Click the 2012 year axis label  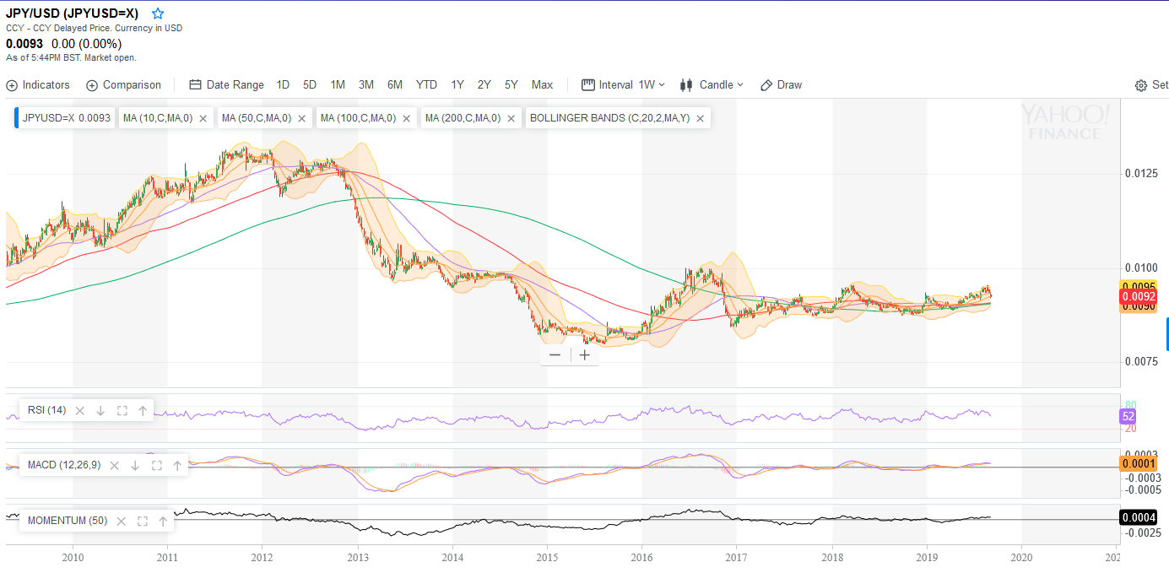pos(262,557)
